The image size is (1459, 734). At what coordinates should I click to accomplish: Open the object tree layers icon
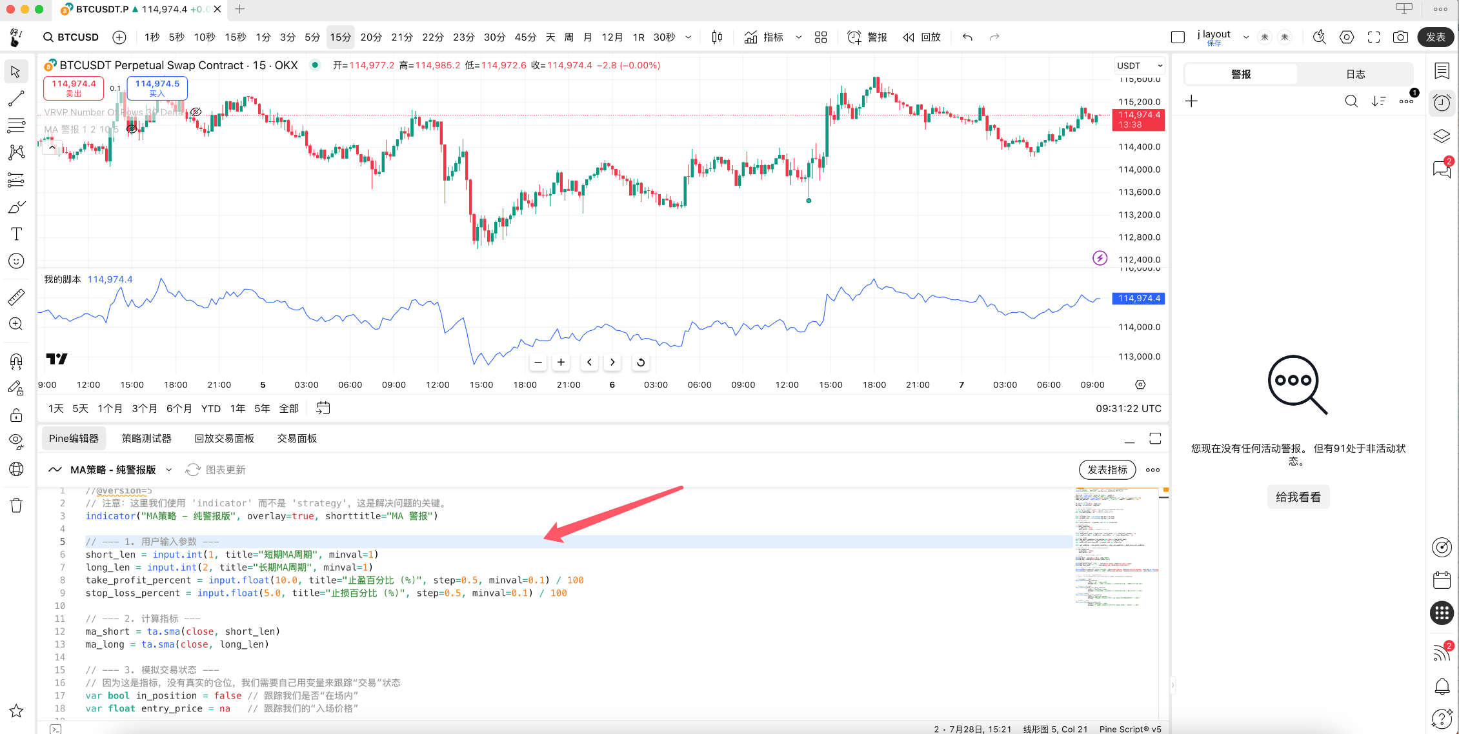(1442, 136)
